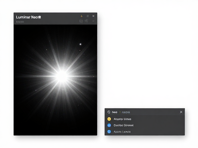Screen dimensions: 198x148
Task: Click the "Luminar Neo" title text
Action: coord(28,17)
